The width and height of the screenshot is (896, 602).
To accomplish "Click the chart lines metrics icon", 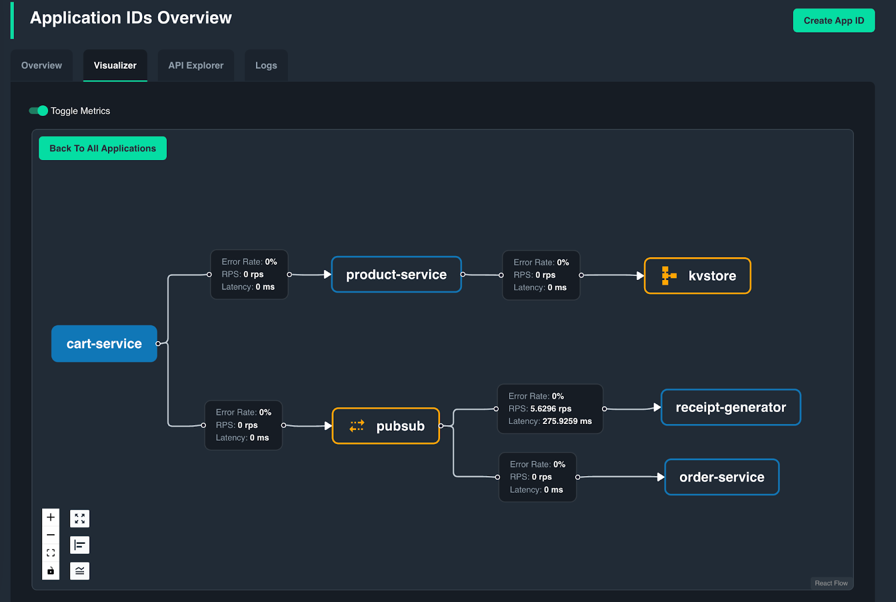I will [80, 571].
